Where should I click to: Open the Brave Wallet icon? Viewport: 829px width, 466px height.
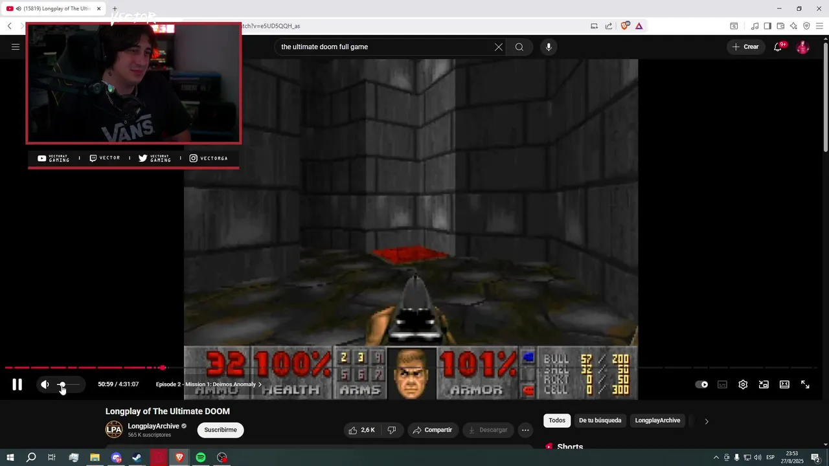coord(780,26)
